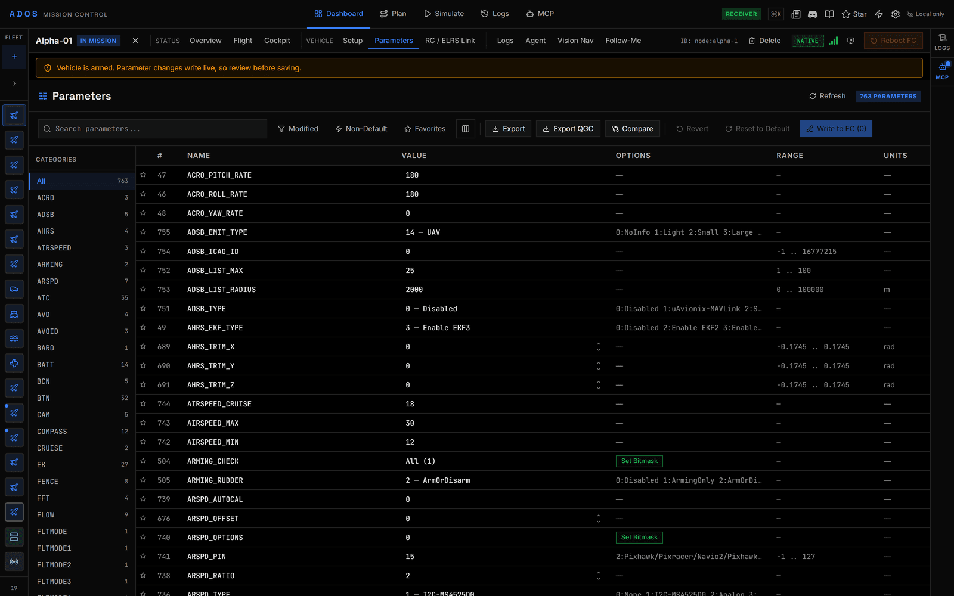Click the Compare button

[x=633, y=129]
